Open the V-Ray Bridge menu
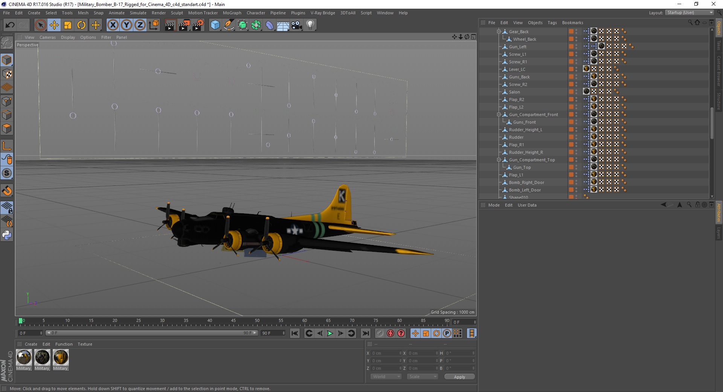The image size is (723, 392). 323,13
